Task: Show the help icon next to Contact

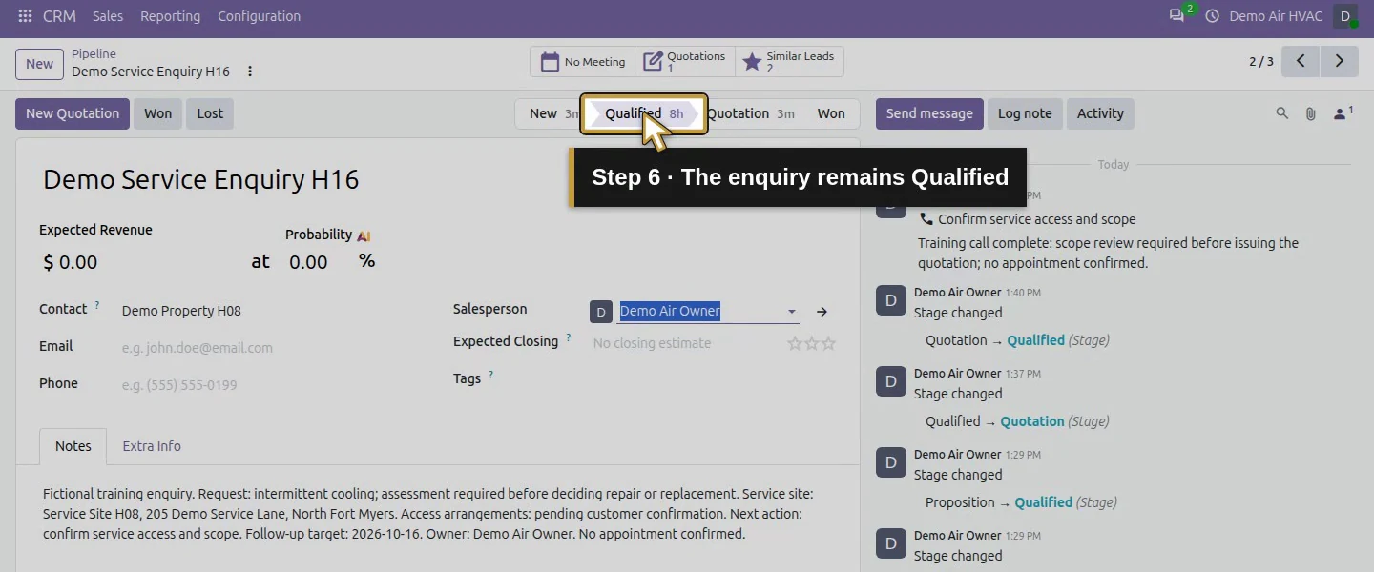Action: [97, 305]
